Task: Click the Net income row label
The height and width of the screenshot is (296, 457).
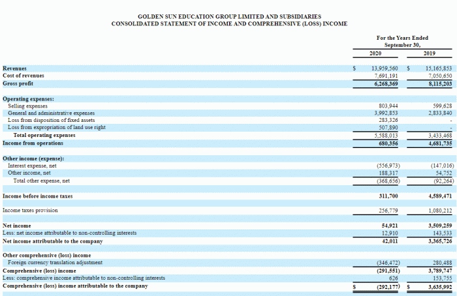Action: [x=16, y=226]
